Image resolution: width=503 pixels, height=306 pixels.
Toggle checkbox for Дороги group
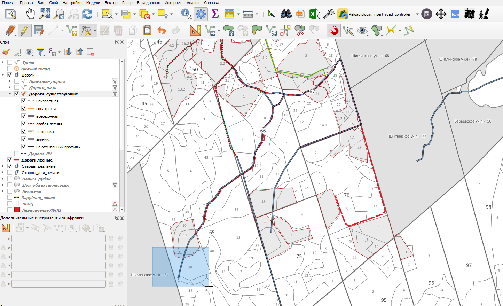pyautogui.click(x=10, y=75)
